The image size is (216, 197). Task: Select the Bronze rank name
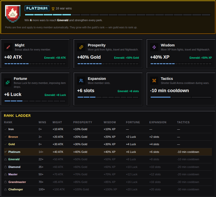13,137
